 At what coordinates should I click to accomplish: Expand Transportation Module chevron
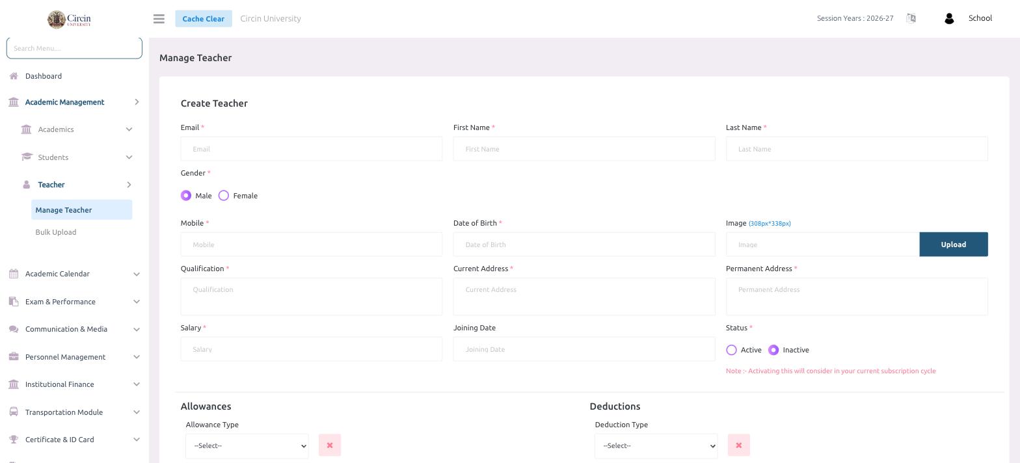137,412
